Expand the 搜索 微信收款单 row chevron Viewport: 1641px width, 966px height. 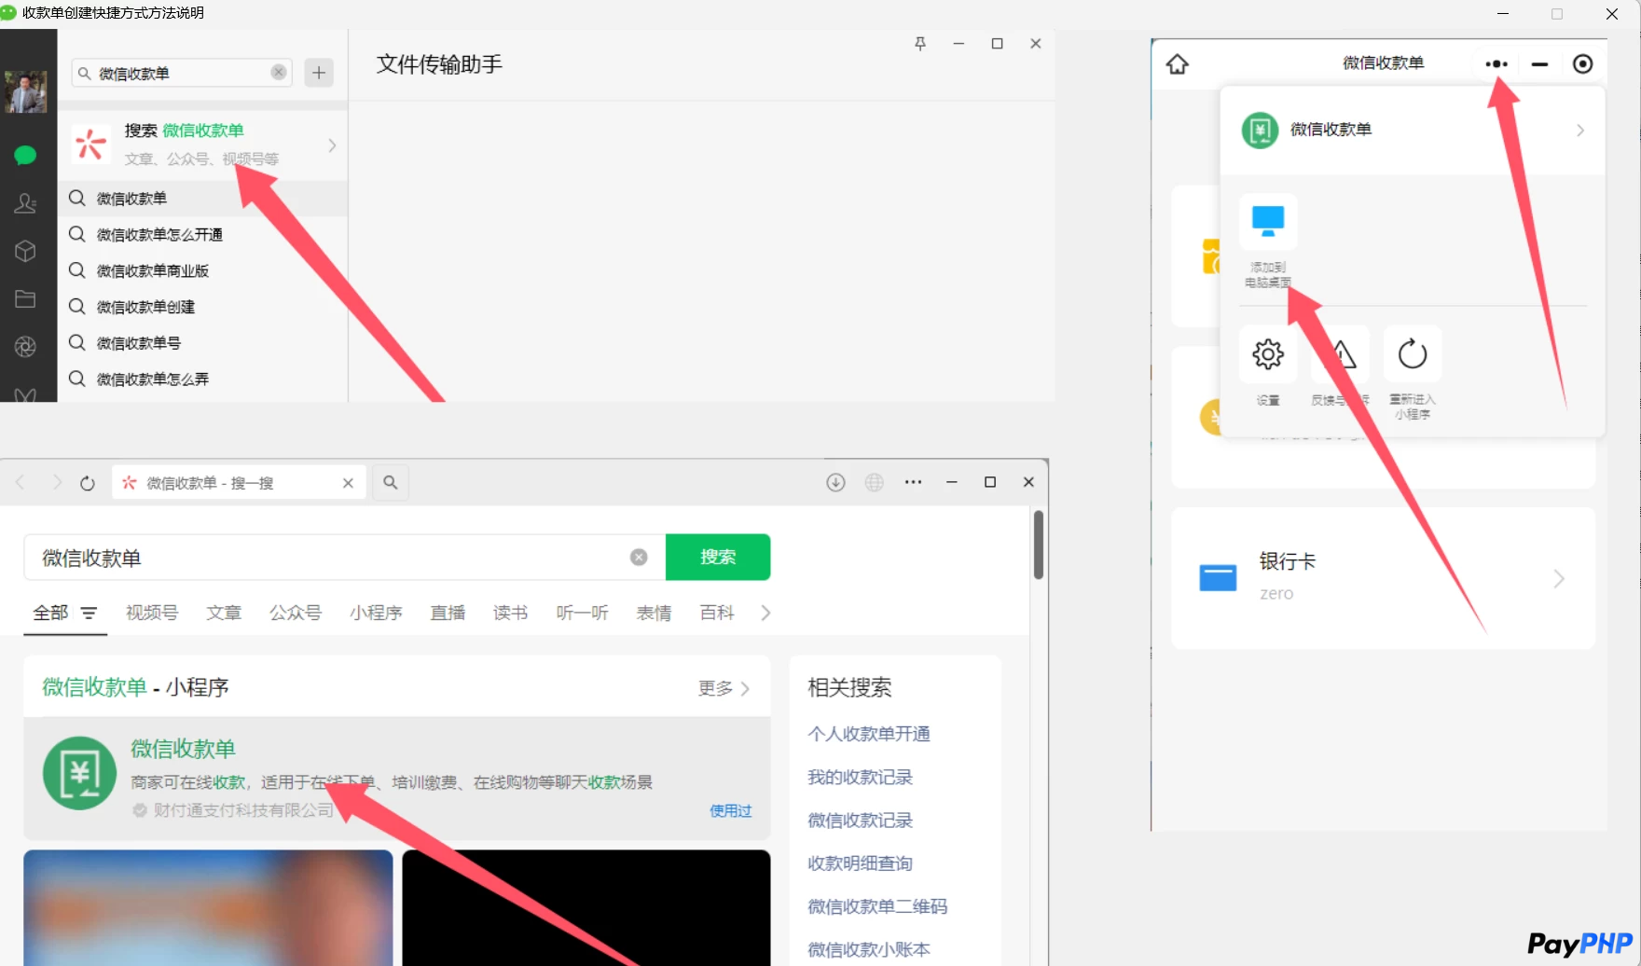pyautogui.click(x=332, y=145)
